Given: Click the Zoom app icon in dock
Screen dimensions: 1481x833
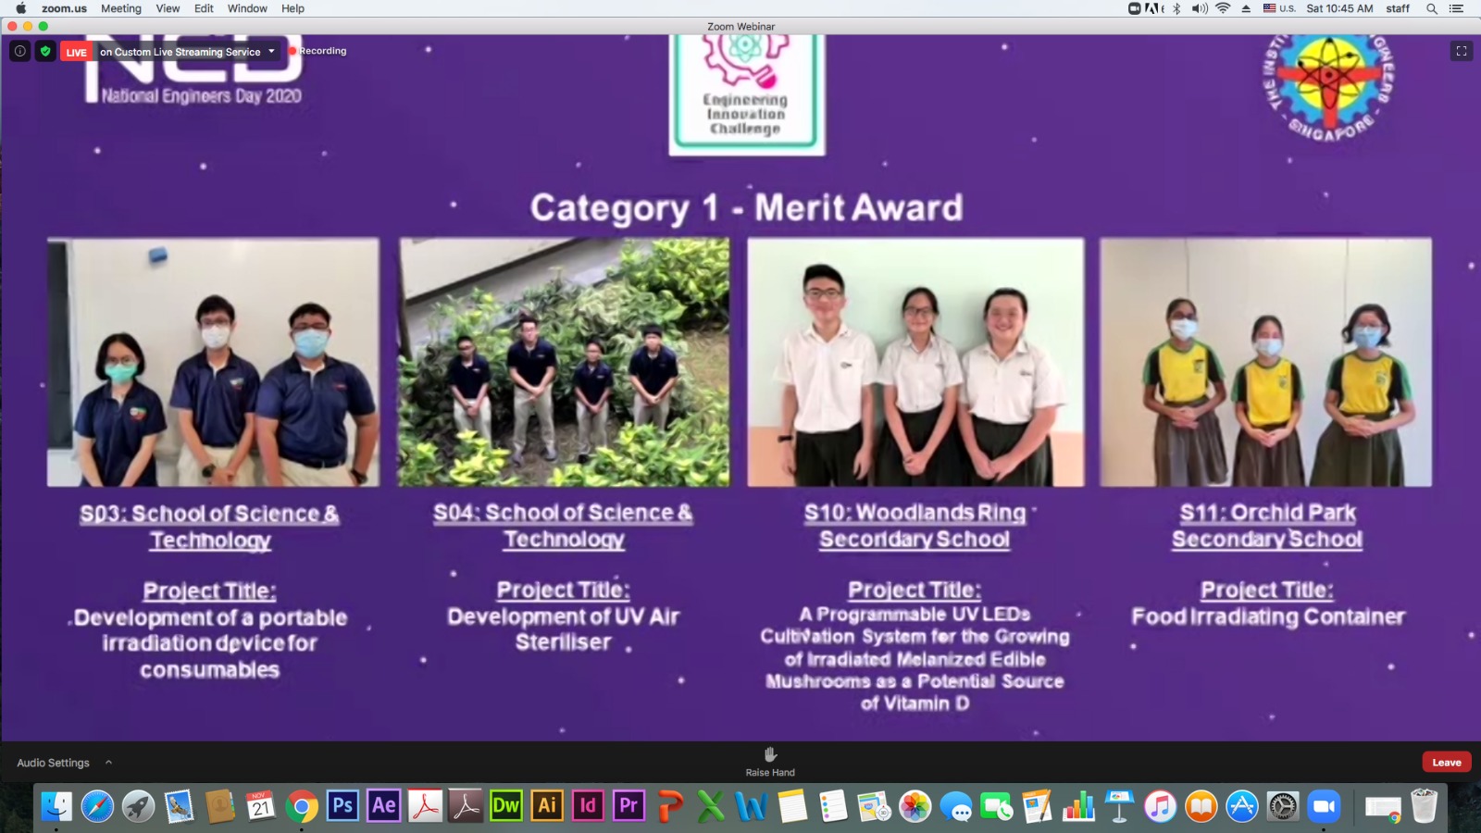Looking at the screenshot, I should (1324, 806).
